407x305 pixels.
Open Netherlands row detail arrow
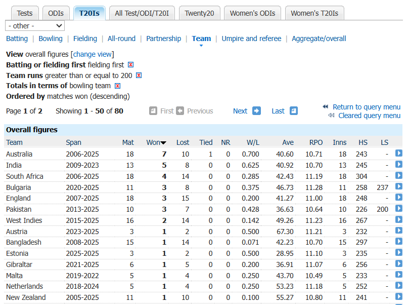[x=399, y=286]
